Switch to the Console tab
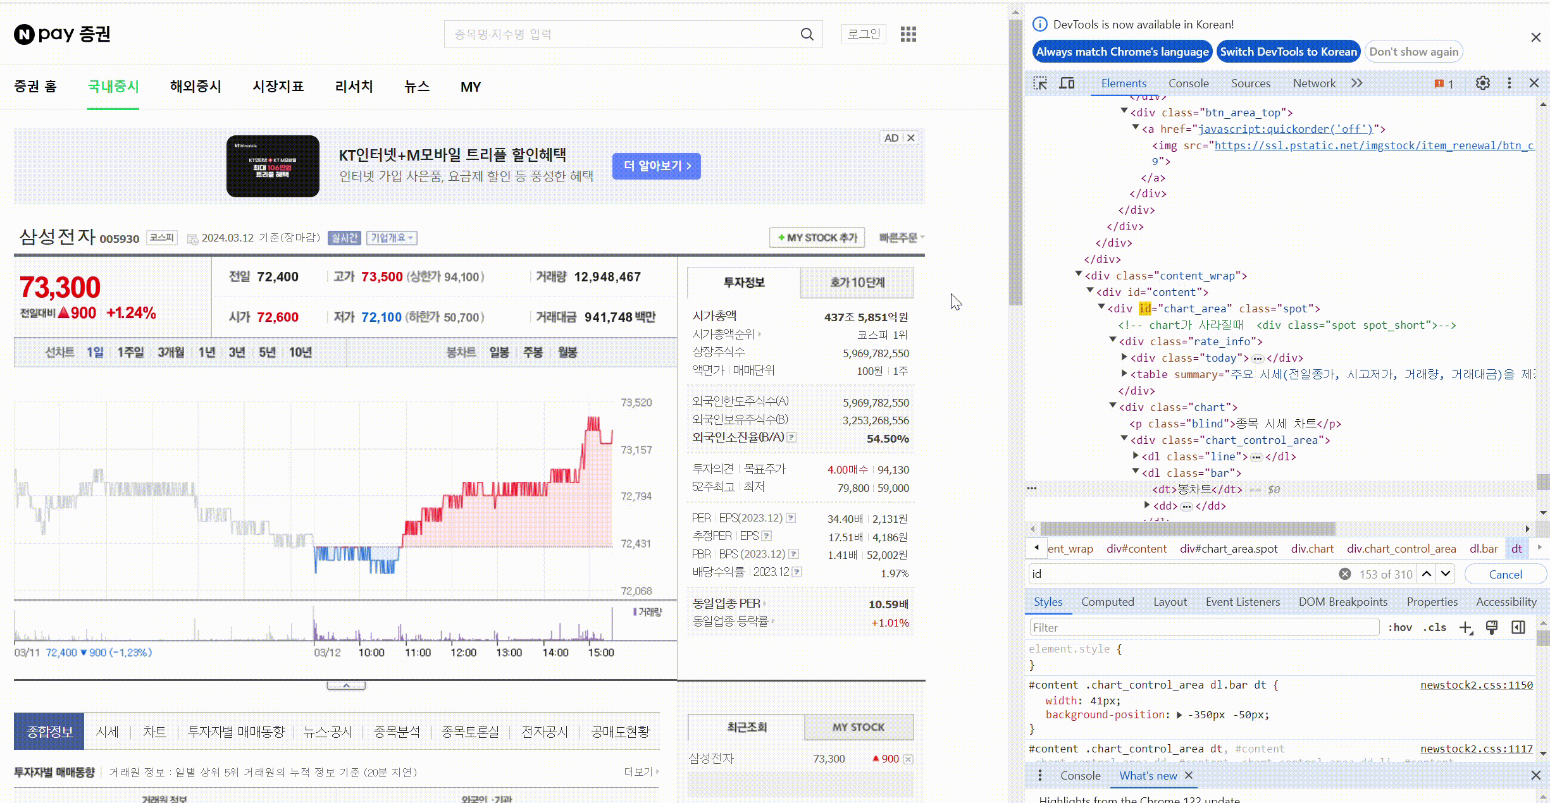This screenshot has width=1550, height=803. (1188, 83)
